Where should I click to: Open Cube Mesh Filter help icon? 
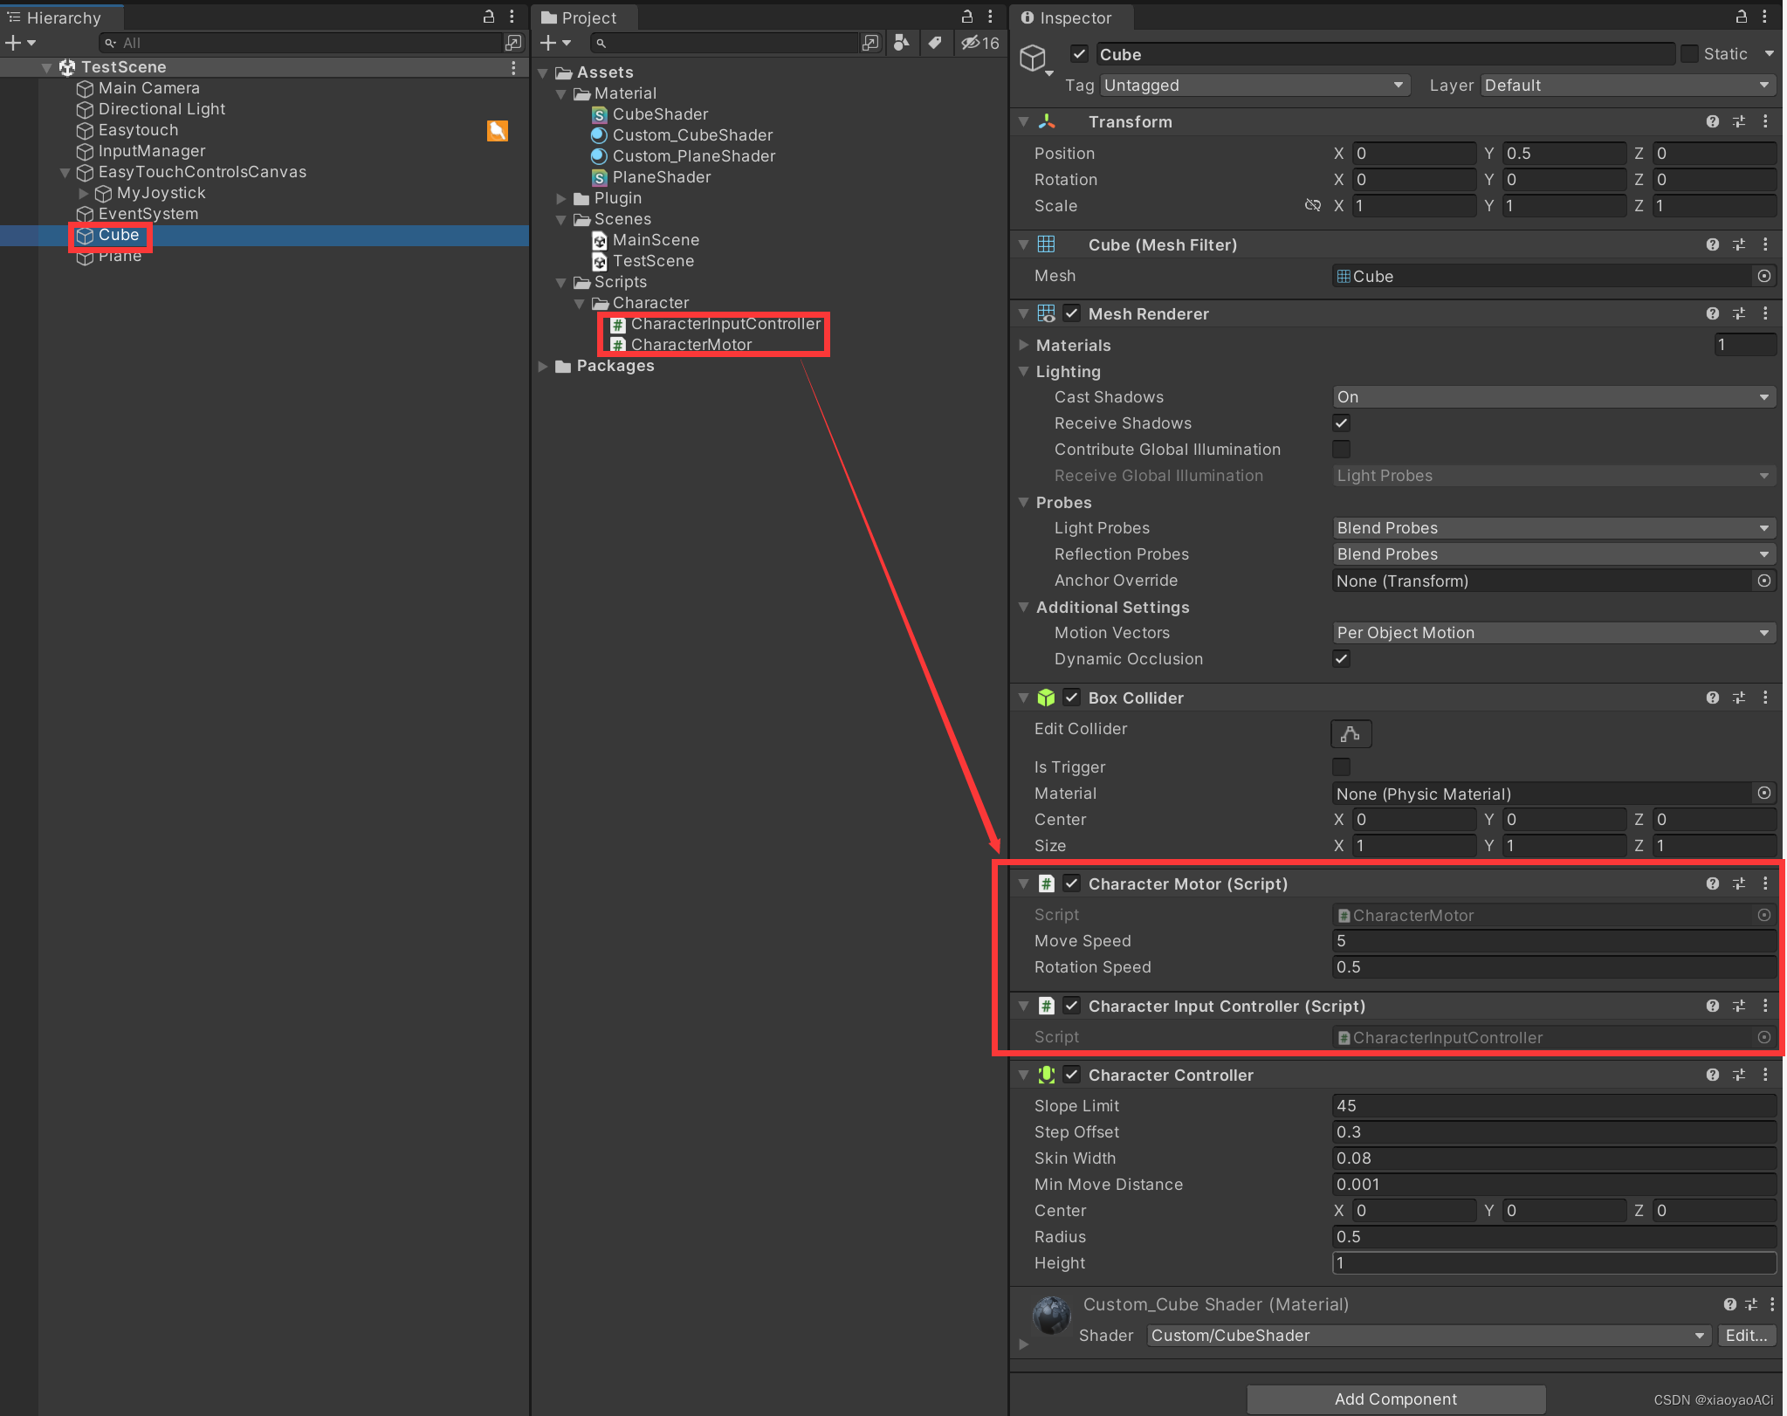tap(1712, 244)
